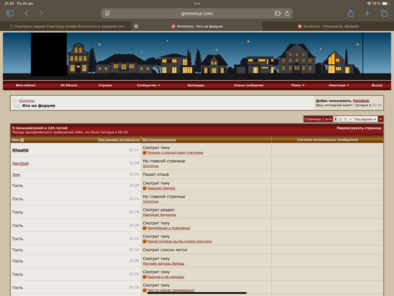
Task: Click the status icon beside 'Недоумения и пожелания'
Action: [x=145, y=228]
